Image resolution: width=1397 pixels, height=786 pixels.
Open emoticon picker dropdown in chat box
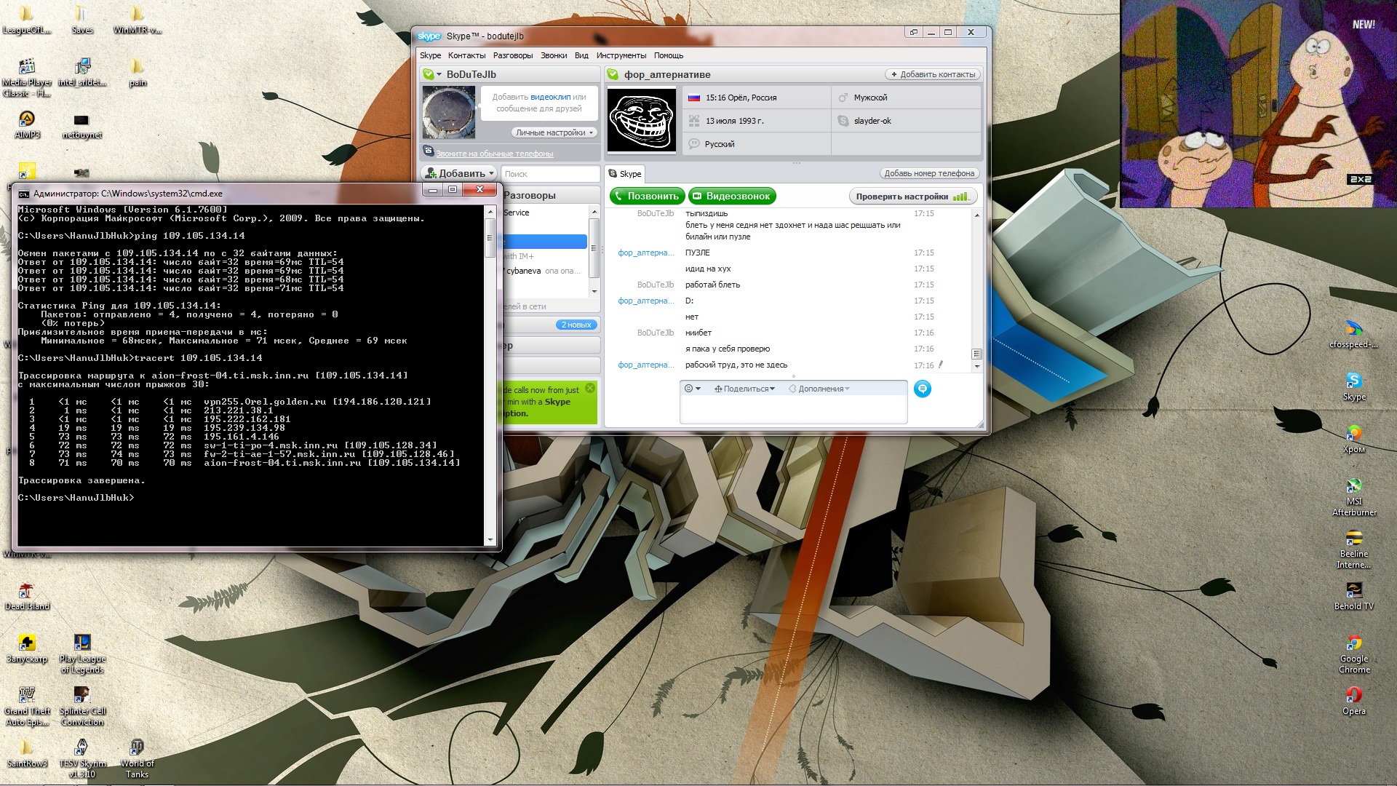click(x=693, y=389)
